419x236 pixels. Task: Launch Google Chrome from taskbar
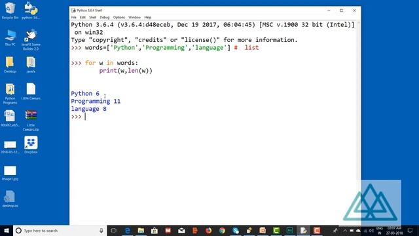coord(222,231)
